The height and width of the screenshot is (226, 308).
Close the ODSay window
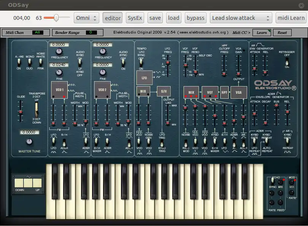pyautogui.click(x=301, y=5)
